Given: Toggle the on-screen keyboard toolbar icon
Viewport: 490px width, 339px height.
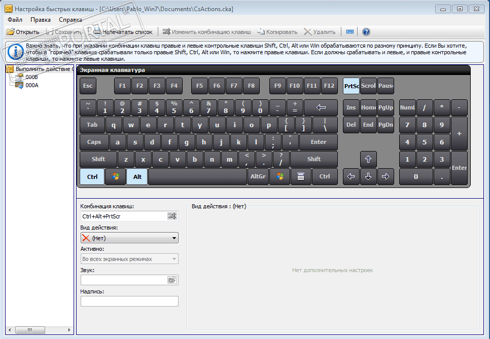Looking at the screenshot, I should 350,32.
